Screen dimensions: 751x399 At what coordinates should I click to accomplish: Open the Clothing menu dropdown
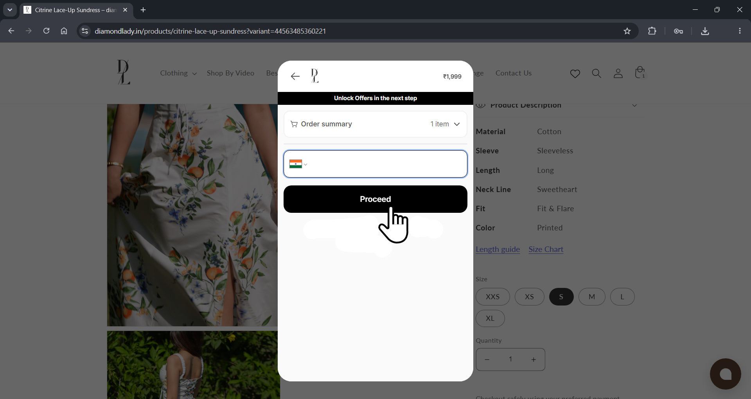pos(178,73)
